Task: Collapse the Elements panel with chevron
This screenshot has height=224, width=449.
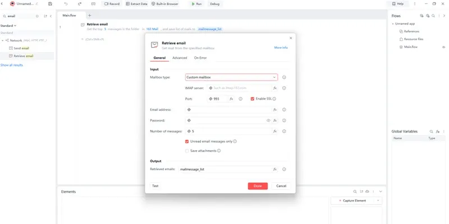Action: [381, 192]
